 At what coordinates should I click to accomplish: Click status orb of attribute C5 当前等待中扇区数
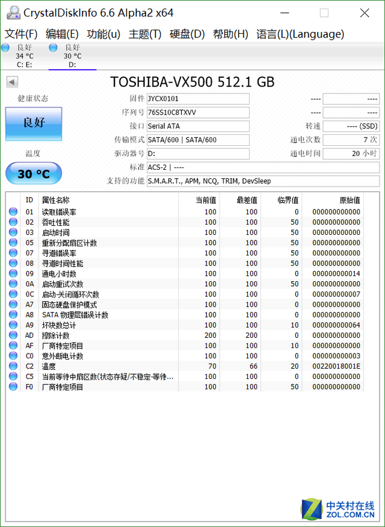[13, 376]
